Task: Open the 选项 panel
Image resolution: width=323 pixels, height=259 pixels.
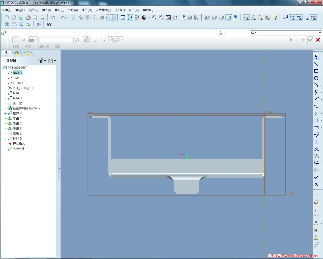Action: tap(28, 46)
